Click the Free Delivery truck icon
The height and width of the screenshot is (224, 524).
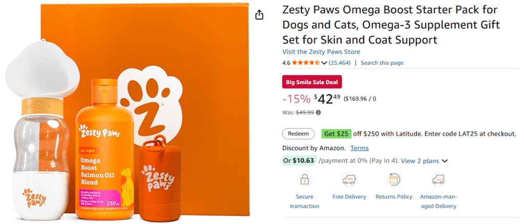click(349, 180)
